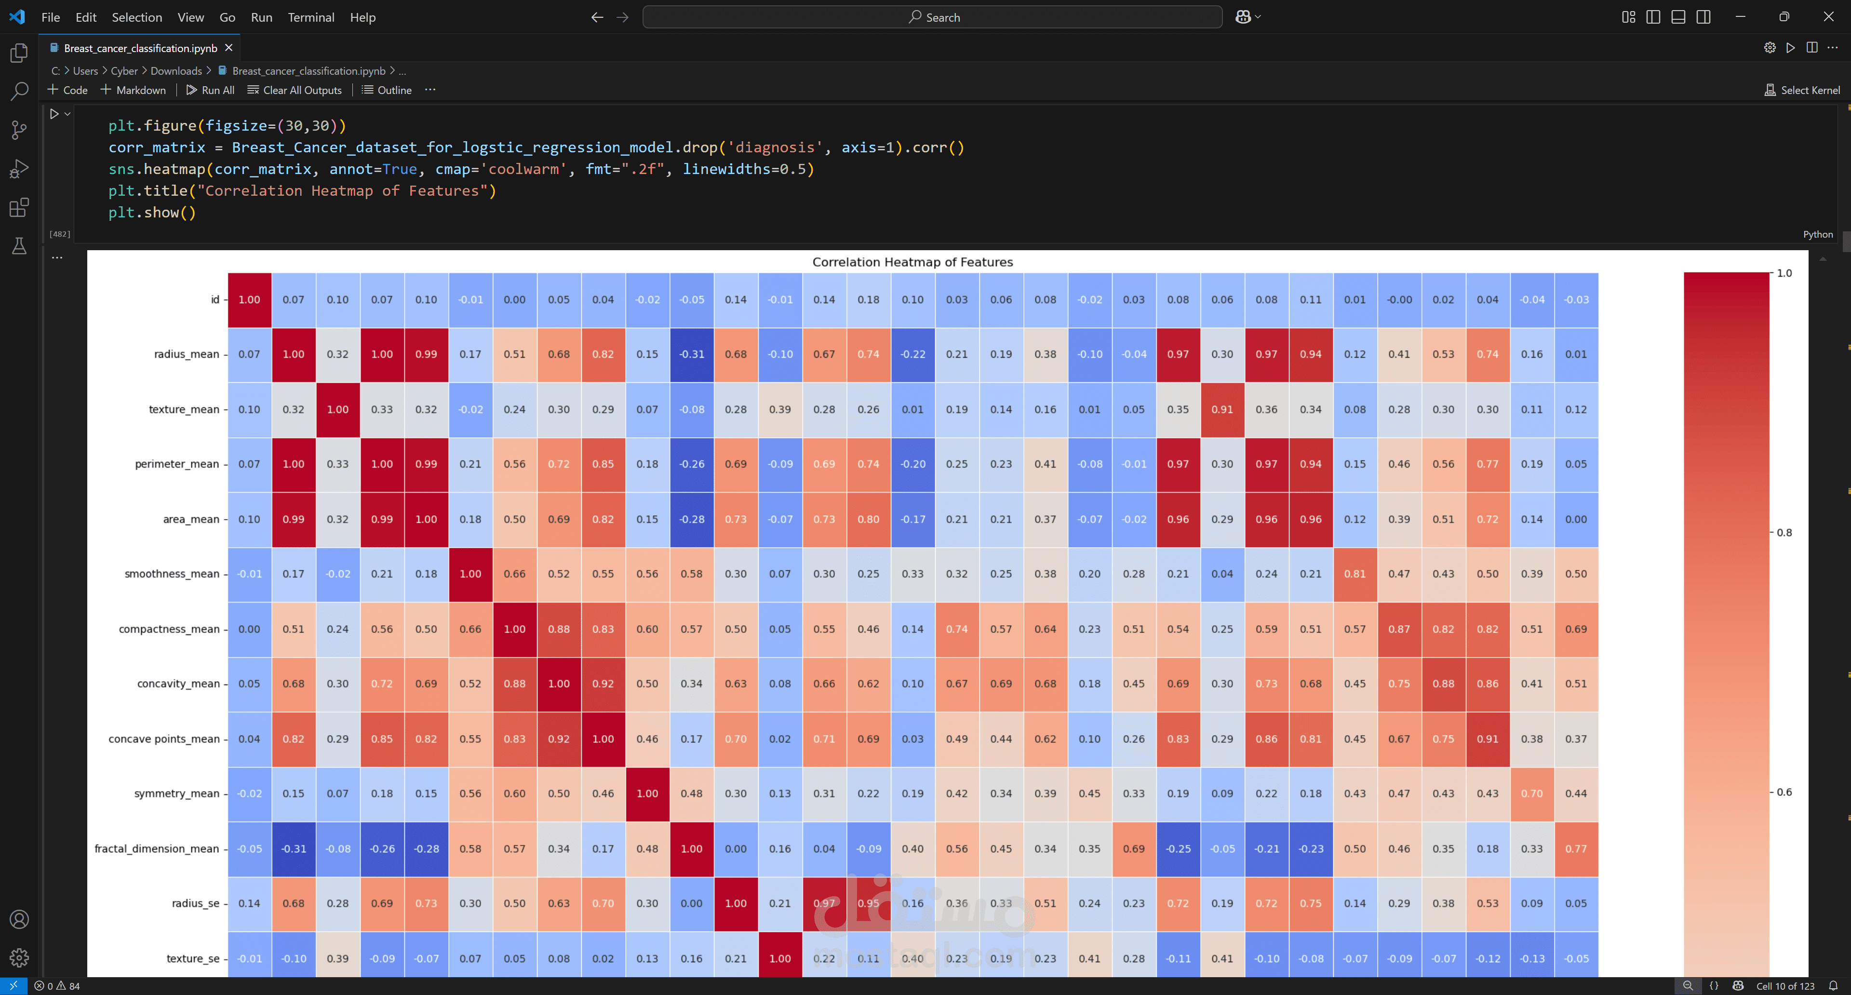The width and height of the screenshot is (1851, 995).
Task: Toggle the Primary Side Bar layout
Action: click(x=1653, y=17)
